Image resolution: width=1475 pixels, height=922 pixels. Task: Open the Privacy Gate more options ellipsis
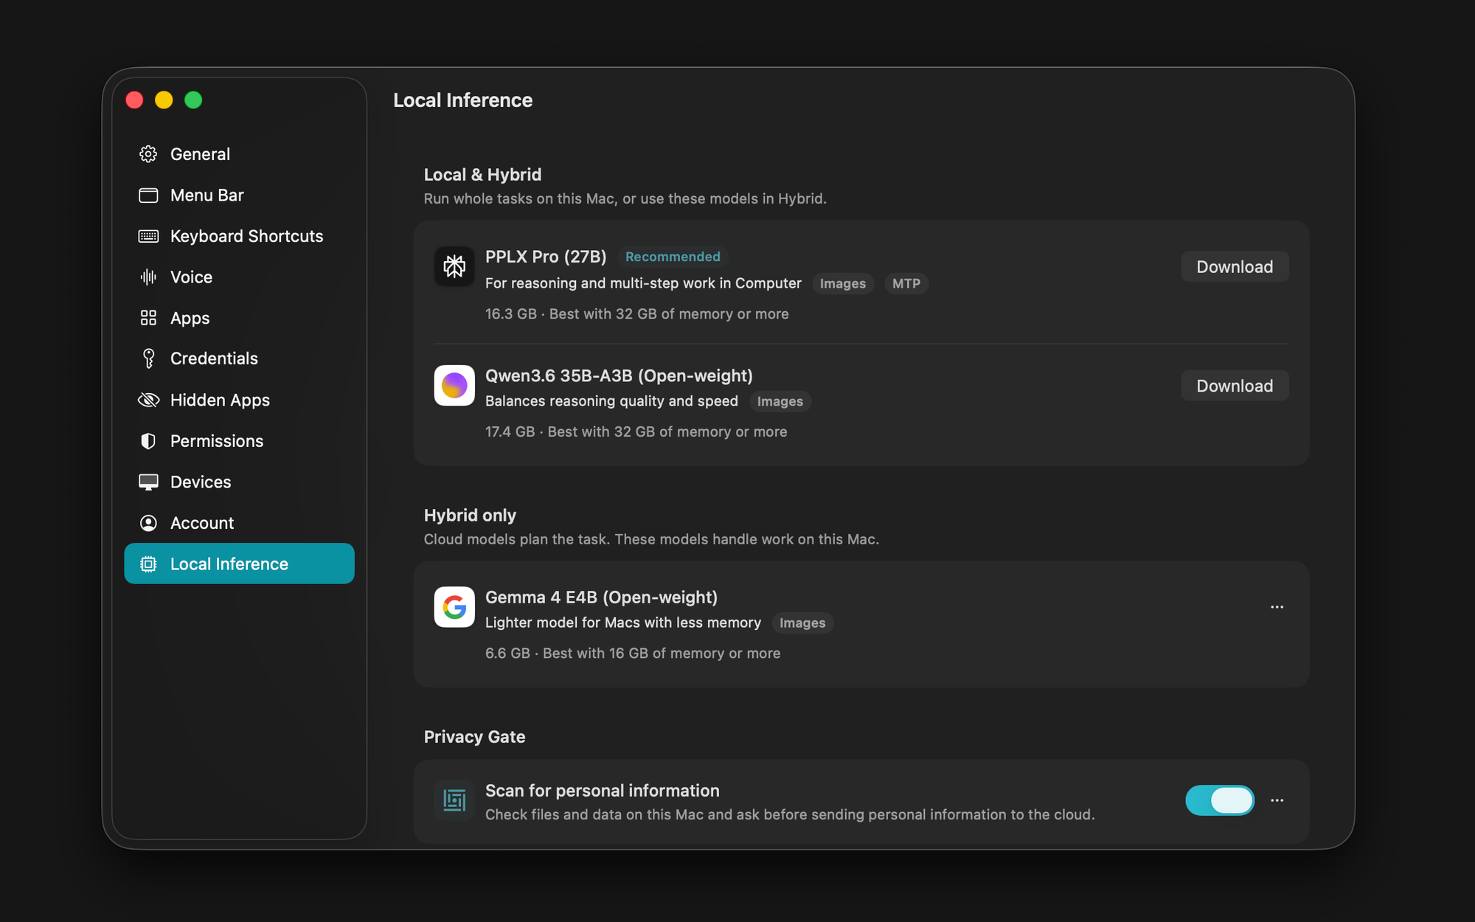(1277, 800)
